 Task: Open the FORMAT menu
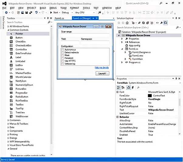coord(74,8)
